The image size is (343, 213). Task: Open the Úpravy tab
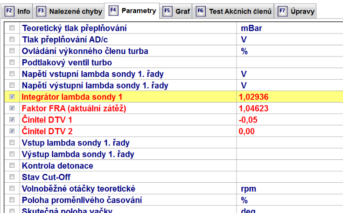(x=302, y=11)
